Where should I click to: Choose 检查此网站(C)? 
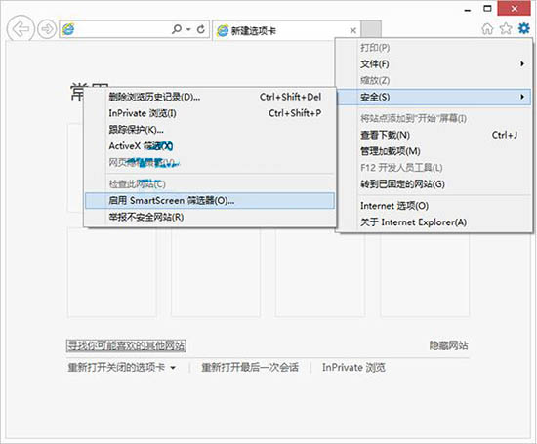[210, 184]
